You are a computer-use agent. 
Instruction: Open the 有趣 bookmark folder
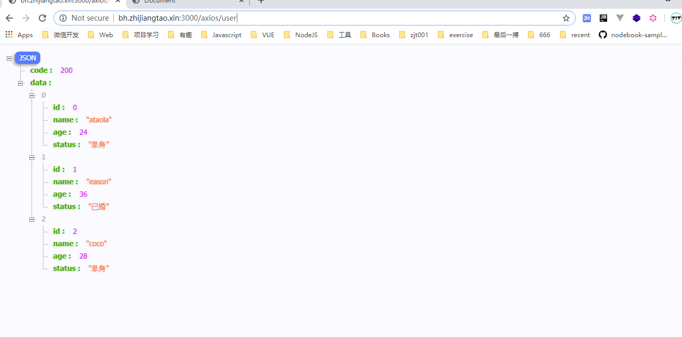tap(180, 35)
